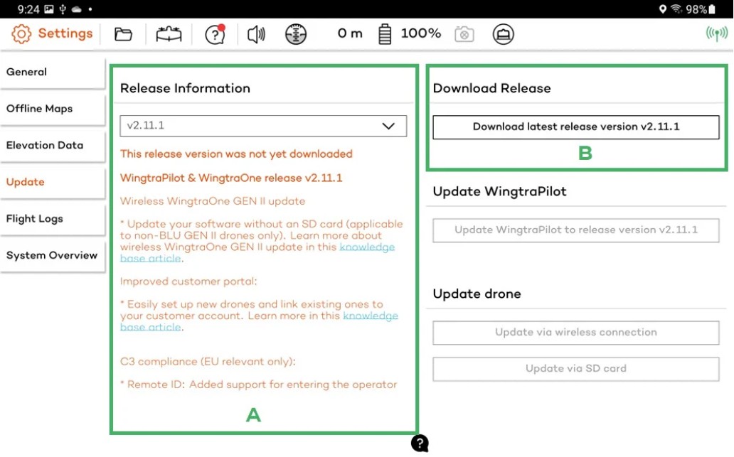Screen dimensions: 734x457
Task: Open the System Overview tab
Action: click(x=53, y=255)
